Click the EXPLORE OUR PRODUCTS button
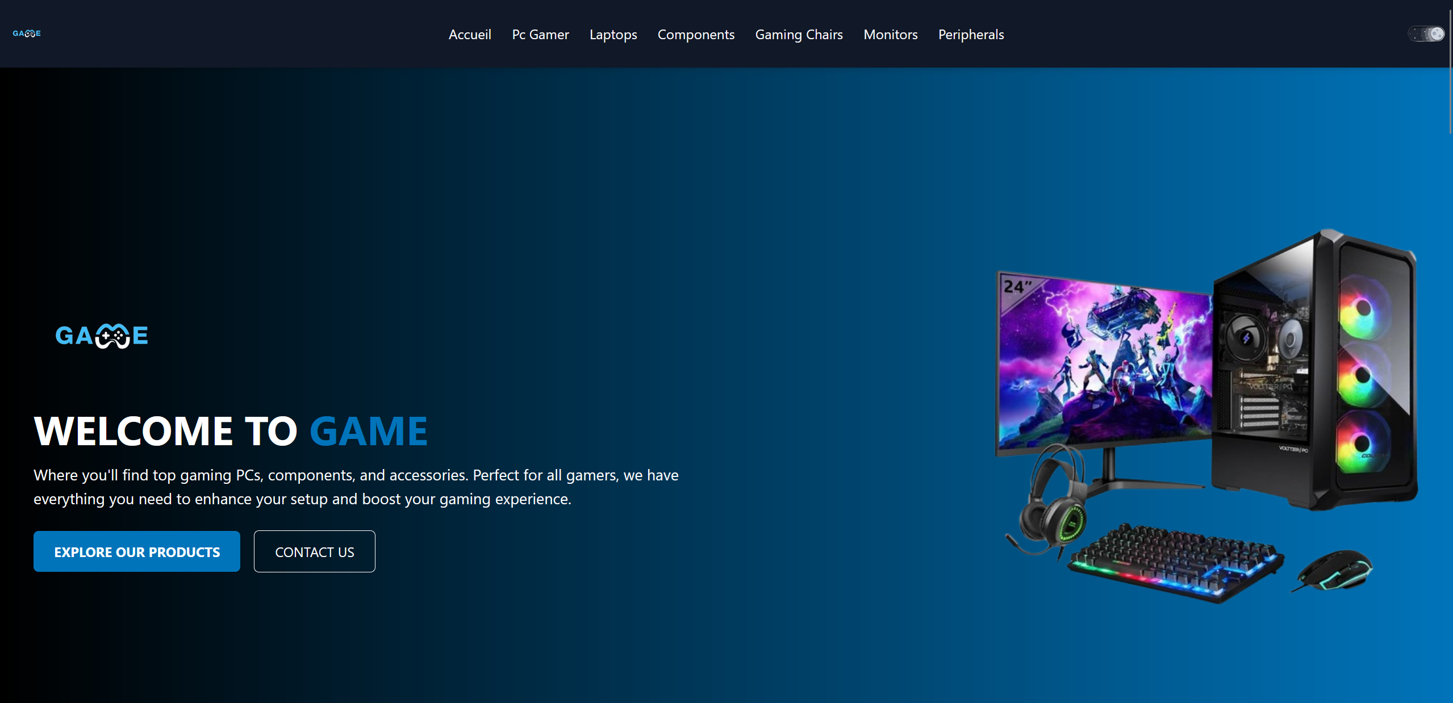 136,551
